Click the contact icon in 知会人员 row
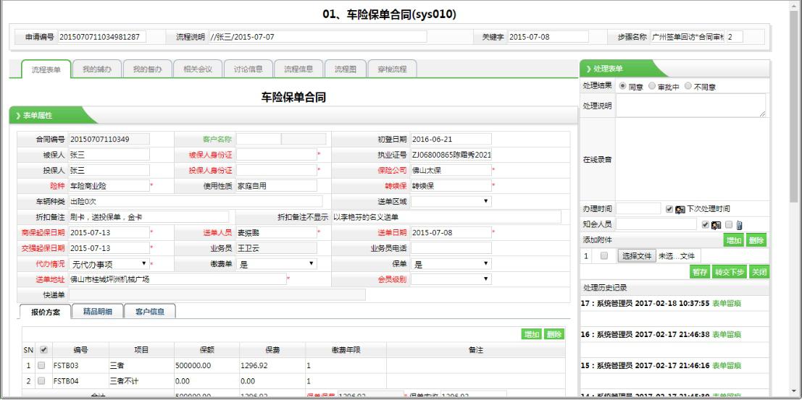Screen dimensions: 802x400 click(717, 225)
